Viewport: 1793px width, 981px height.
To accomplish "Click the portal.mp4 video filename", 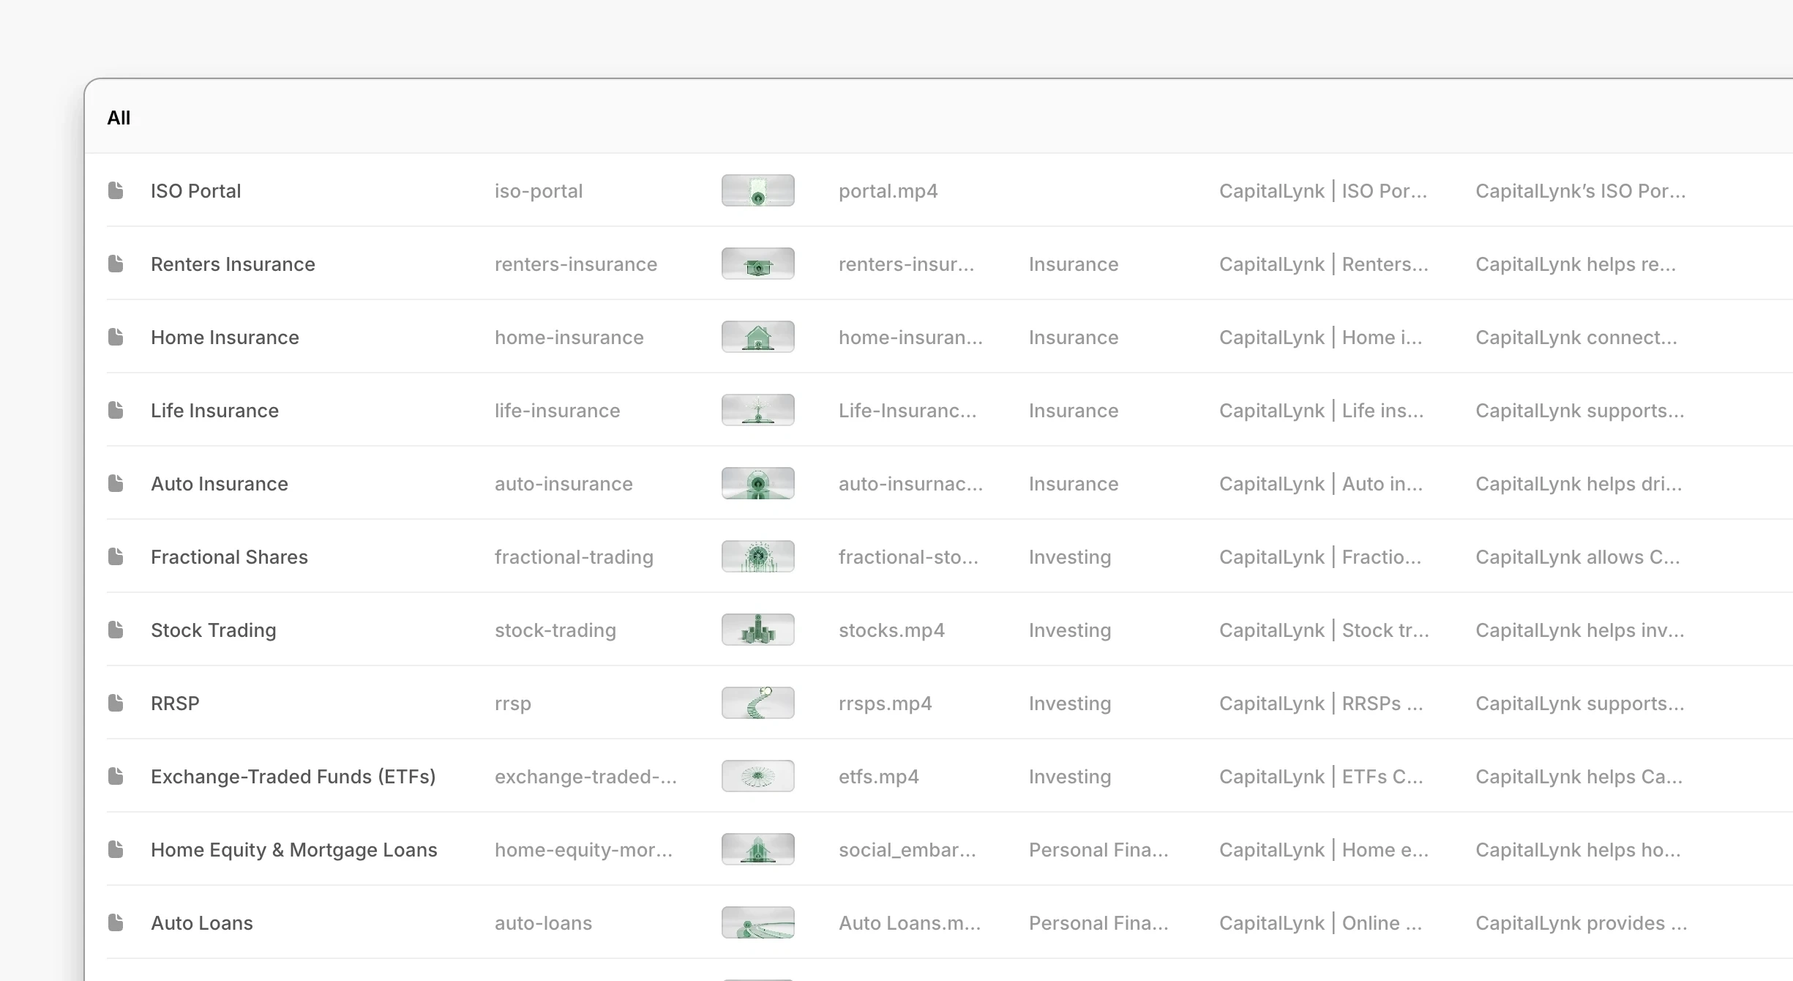I will [x=888, y=191].
